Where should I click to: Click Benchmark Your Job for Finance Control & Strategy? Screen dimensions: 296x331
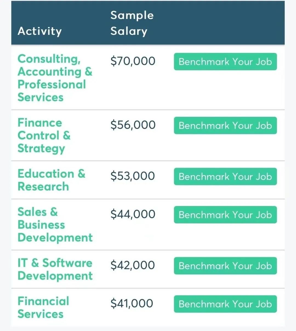(225, 126)
